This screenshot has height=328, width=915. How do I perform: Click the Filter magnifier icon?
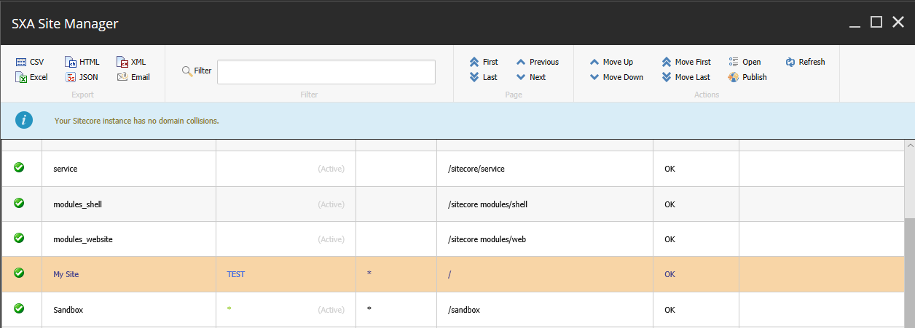[186, 71]
